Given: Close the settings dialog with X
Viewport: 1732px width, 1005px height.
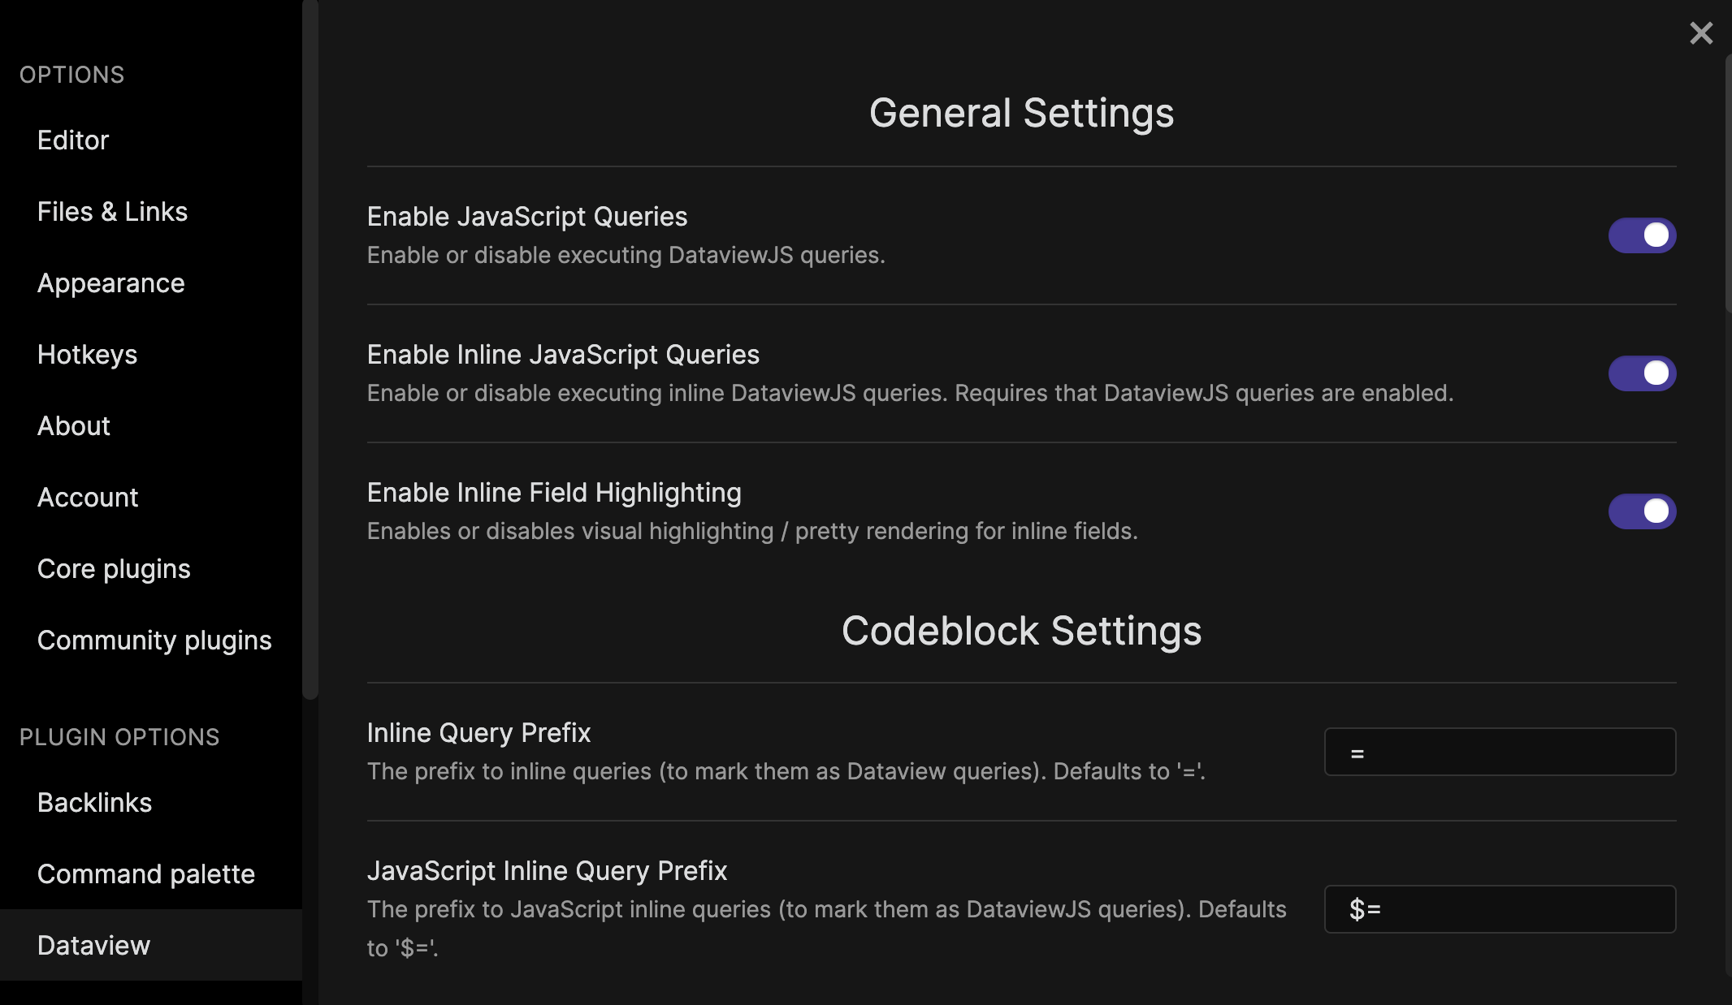Looking at the screenshot, I should (1700, 33).
